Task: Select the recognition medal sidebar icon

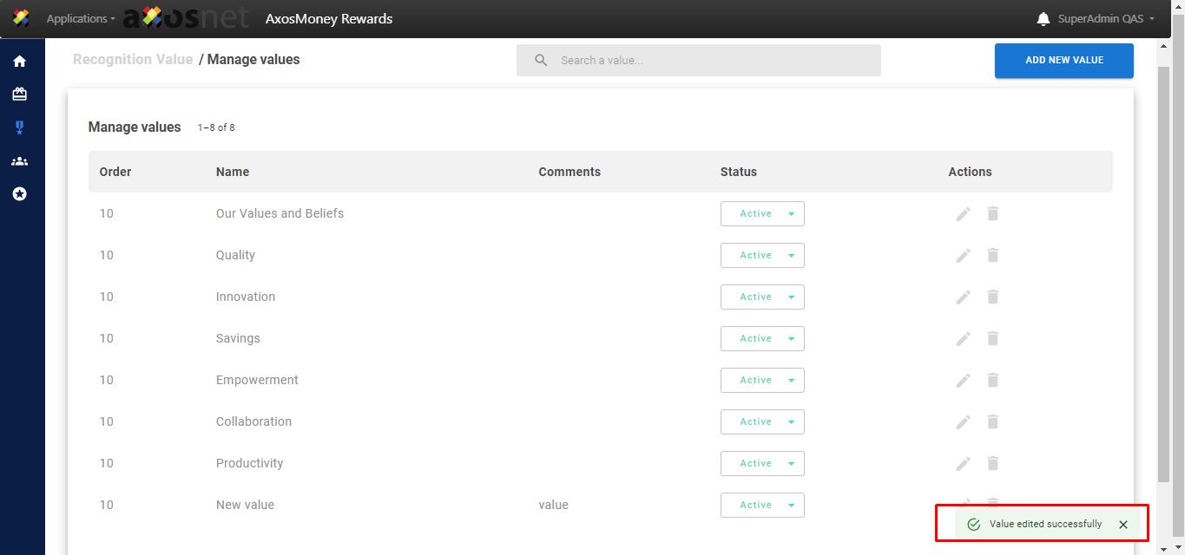Action: coord(19,127)
